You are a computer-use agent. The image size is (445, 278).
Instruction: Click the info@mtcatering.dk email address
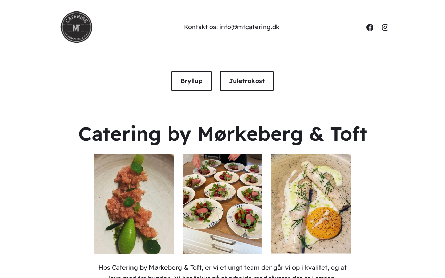[249, 27]
